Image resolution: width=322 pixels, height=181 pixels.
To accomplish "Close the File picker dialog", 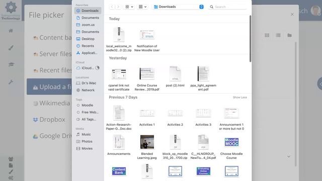I will pos(292,15).
